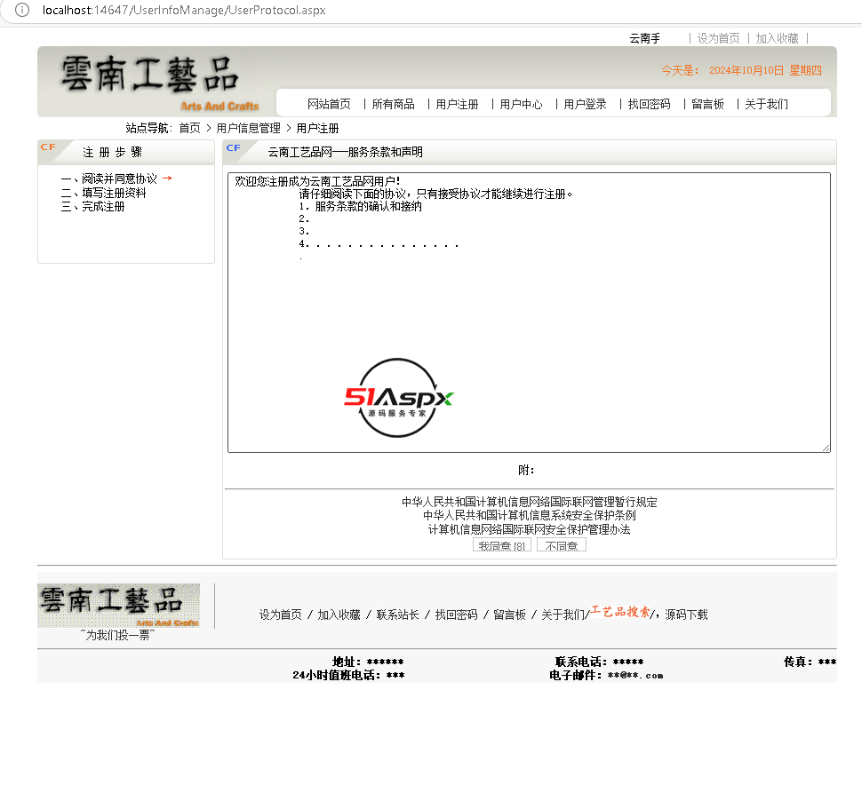862x793 pixels.
Task: Click the footer 雲南工藝品 logo image
Action: coord(118,606)
